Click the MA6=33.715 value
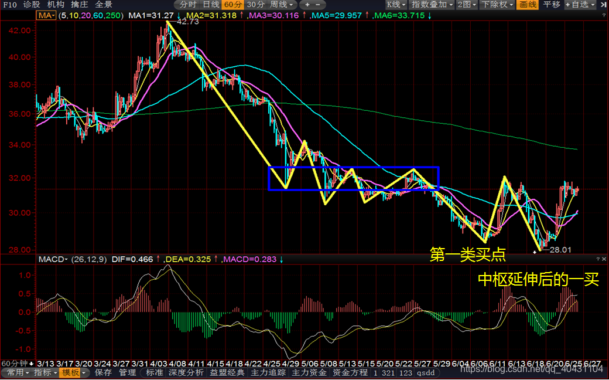 coord(399,16)
